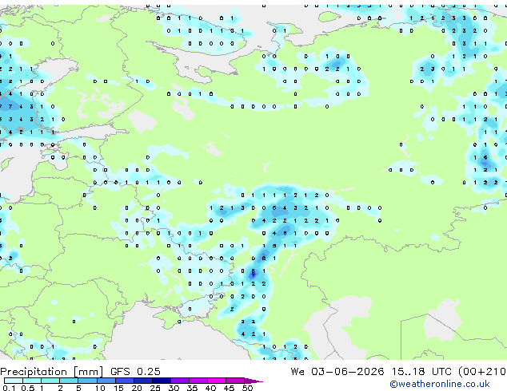Click the legend arrow tip beyond 50
The width and height of the screenshot is (507, 391).
pyautogui.click(x=253, y=381)
